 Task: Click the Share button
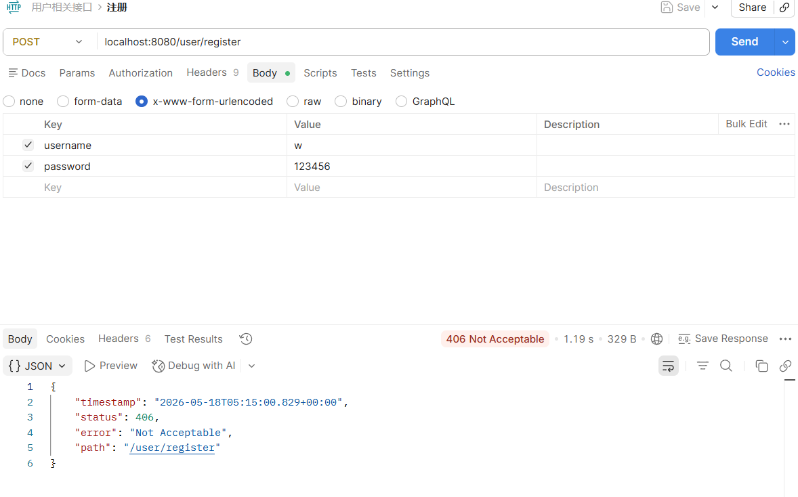pos(752,7)
